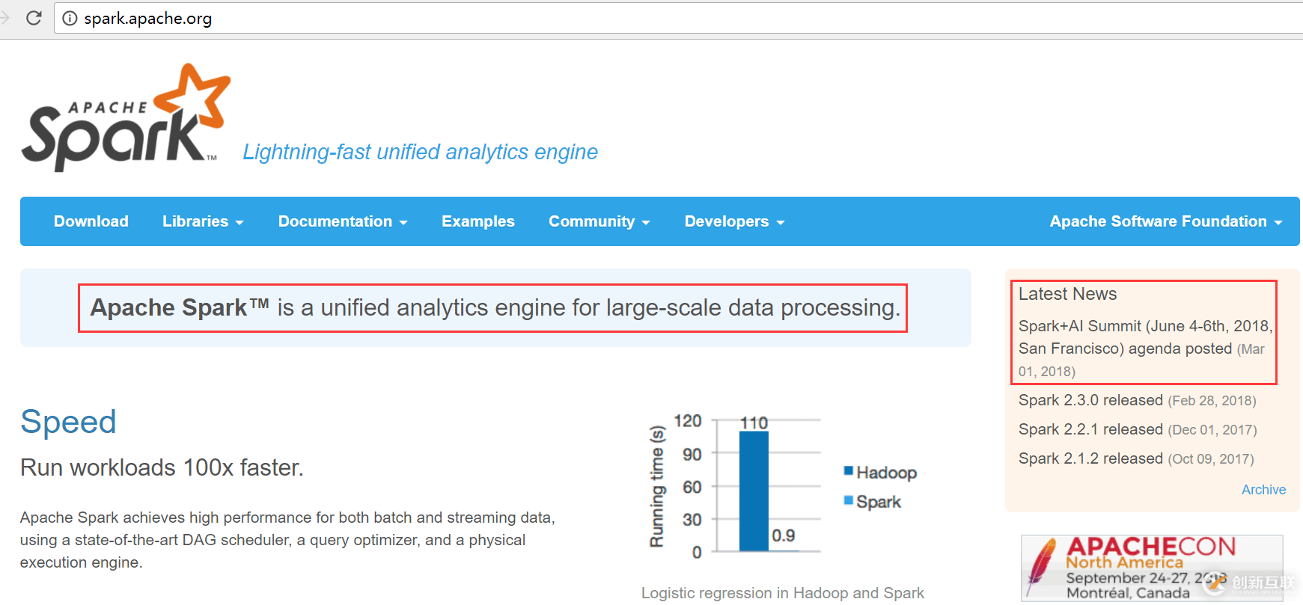
Task: Expand Apache Software Foundation menu
Action: [x=1165, y=221]
